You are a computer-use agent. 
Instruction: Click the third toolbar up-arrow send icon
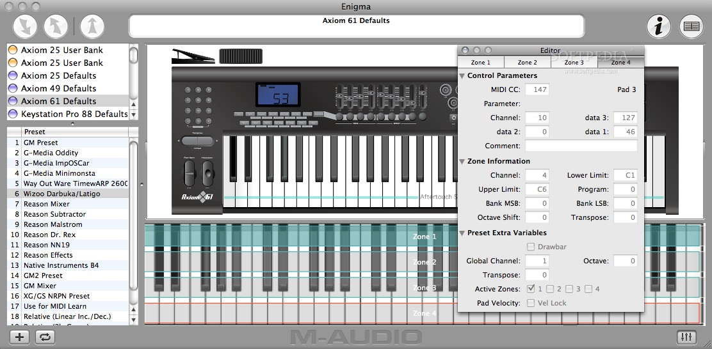click(x=92, y=26)
